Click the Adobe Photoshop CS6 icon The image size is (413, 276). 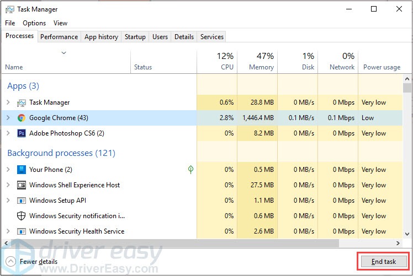coord(22,133)
